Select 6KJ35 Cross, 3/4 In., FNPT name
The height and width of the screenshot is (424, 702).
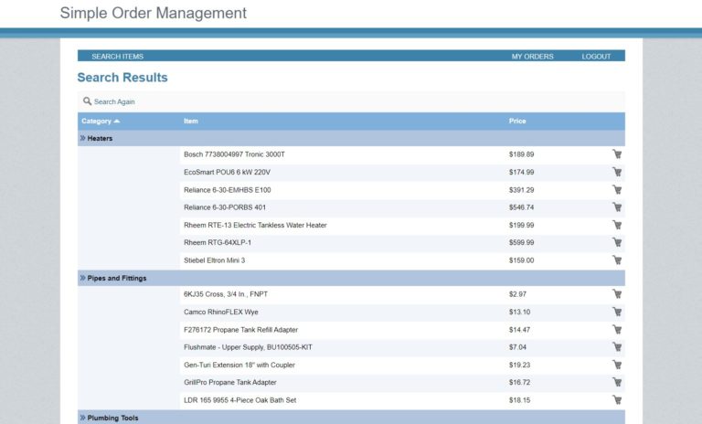pos(226,294)
